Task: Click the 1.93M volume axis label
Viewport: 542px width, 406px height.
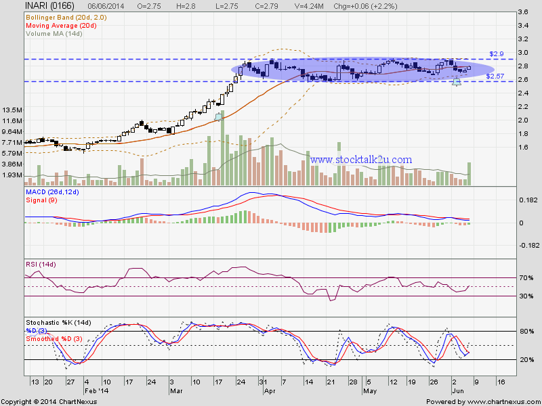Action: point(12,175)
